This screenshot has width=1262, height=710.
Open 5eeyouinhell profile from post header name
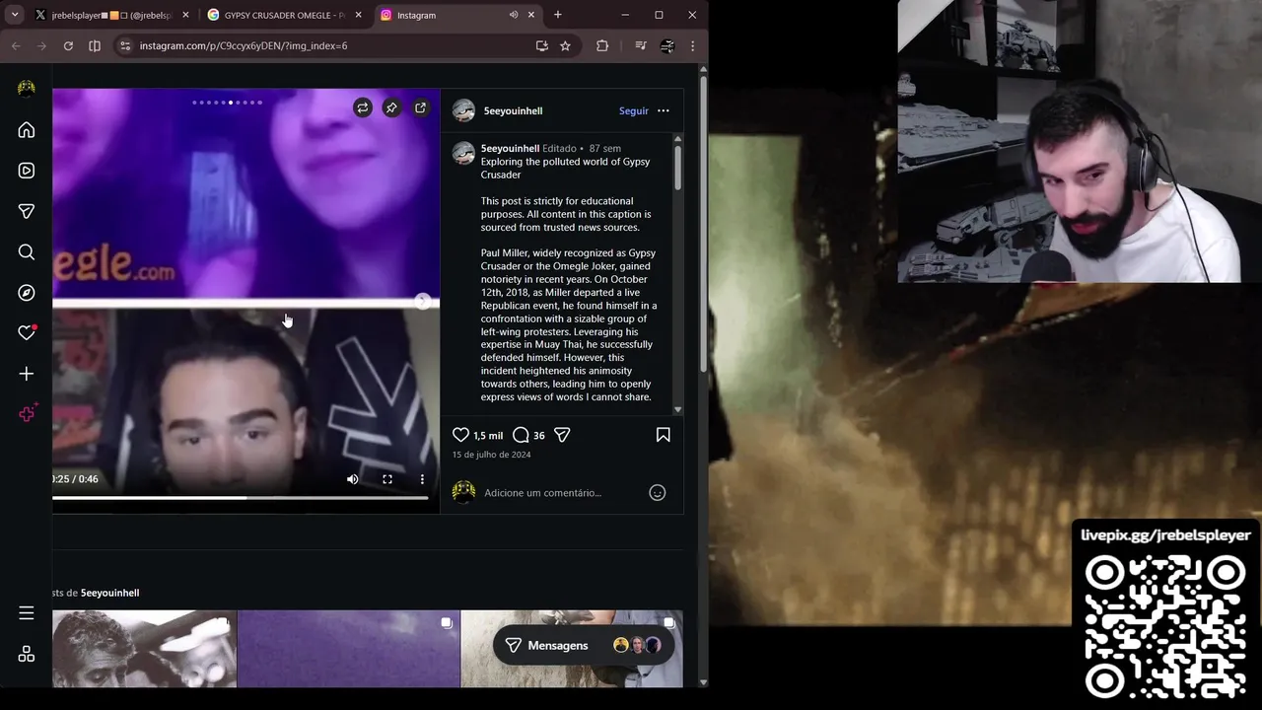pos(513,110)
